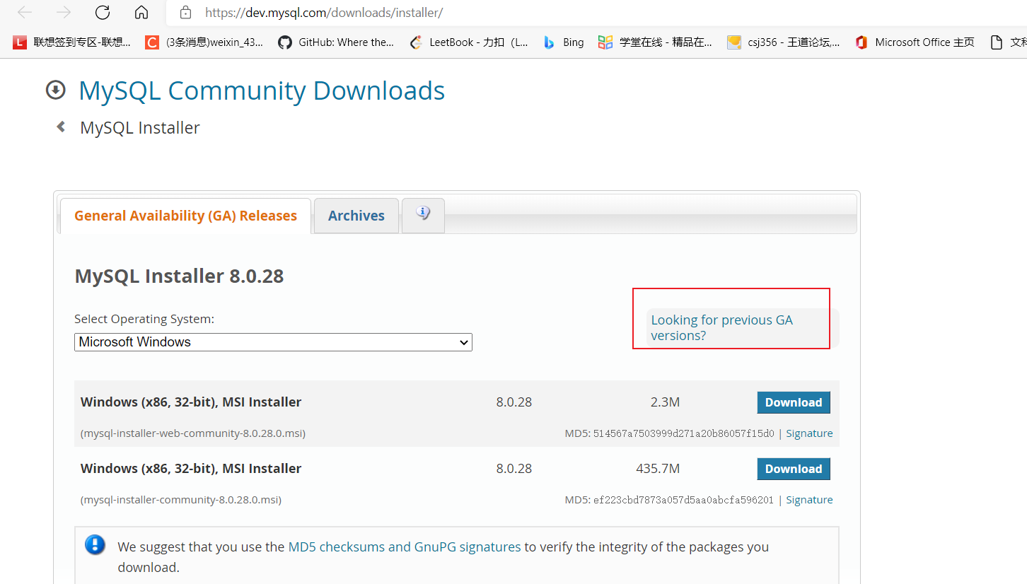The width and height of the screenshot is (1027, 584).
Task: Open the Bing bookmark
Action: coord(564,42)
